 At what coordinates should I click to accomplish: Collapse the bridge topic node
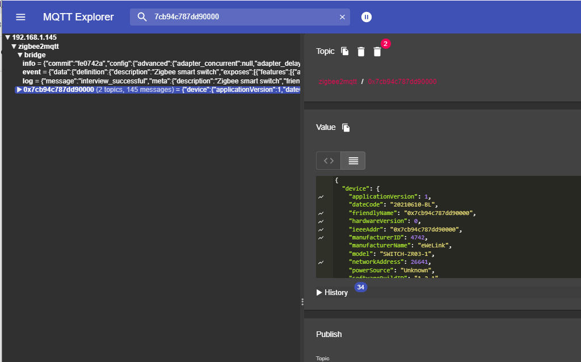tap(20, 55)
